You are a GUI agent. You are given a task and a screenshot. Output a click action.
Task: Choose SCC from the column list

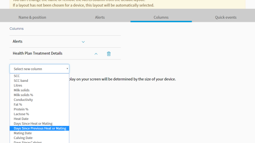pyautogui.click(x=39, y=76)
